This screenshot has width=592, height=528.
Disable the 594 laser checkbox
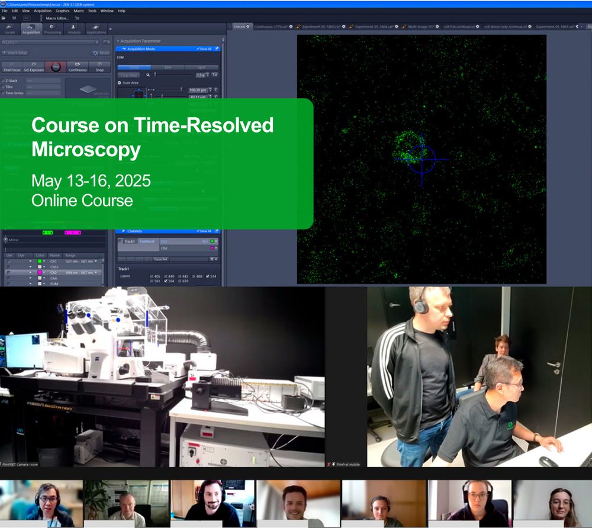[166, 281]
